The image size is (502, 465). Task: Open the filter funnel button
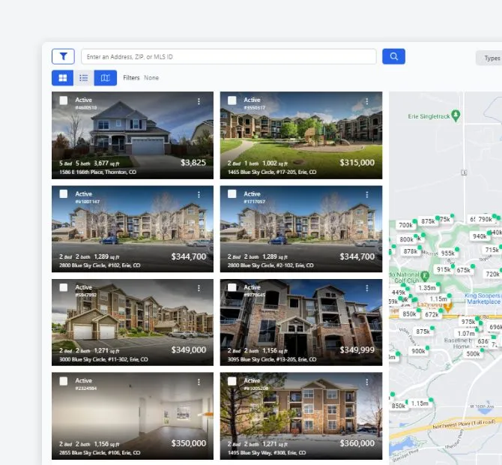click(63, 56)
